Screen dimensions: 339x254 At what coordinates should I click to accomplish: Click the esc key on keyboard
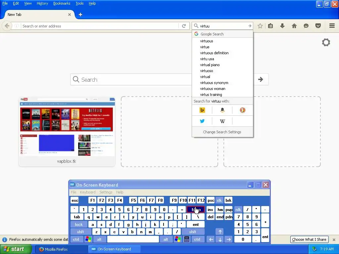pos(75,200)
